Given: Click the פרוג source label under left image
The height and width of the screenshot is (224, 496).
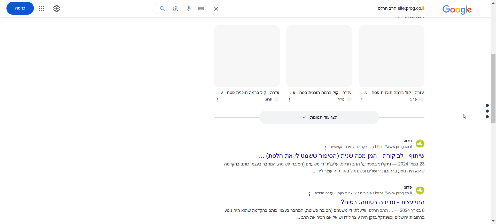Looking at the screenshot, I should pyautogui.click(x=269, y=99).
